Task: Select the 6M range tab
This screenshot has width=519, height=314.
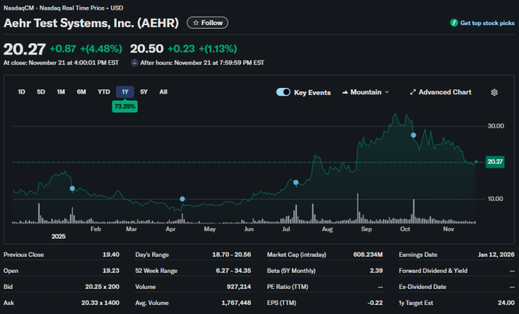Action: point(82,92)
